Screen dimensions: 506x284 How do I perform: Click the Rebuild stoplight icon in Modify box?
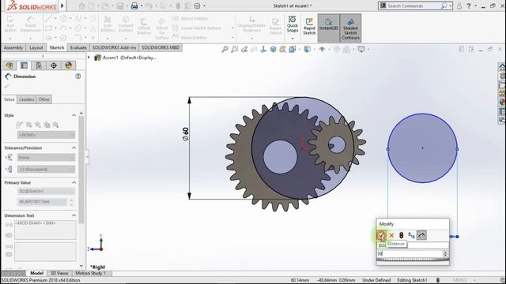pos(402,235)
